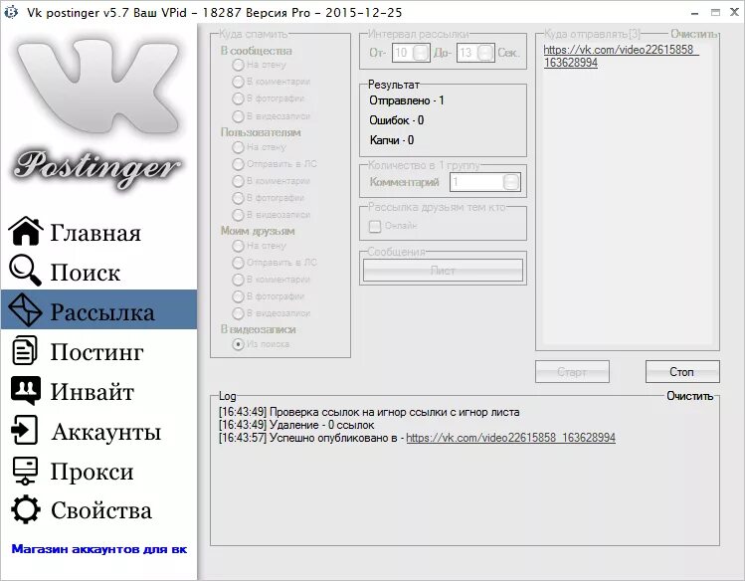Screen dimensions: 745x581
Task: Open the Инвайт section
Action: coord(98,391)
